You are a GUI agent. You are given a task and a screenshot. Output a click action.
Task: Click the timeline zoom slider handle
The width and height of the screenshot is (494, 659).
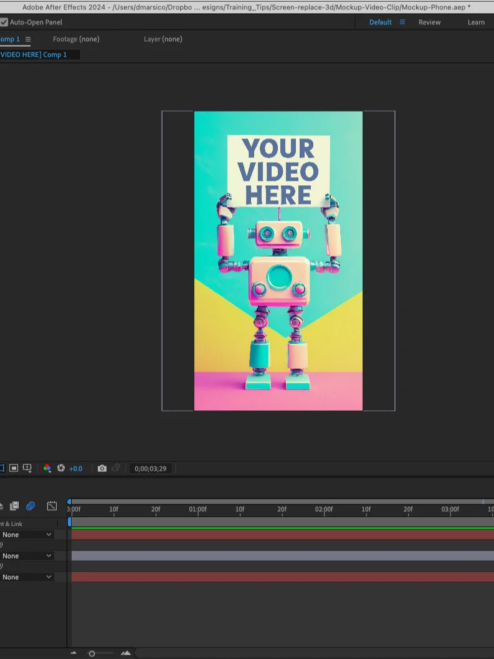point(92,653)
